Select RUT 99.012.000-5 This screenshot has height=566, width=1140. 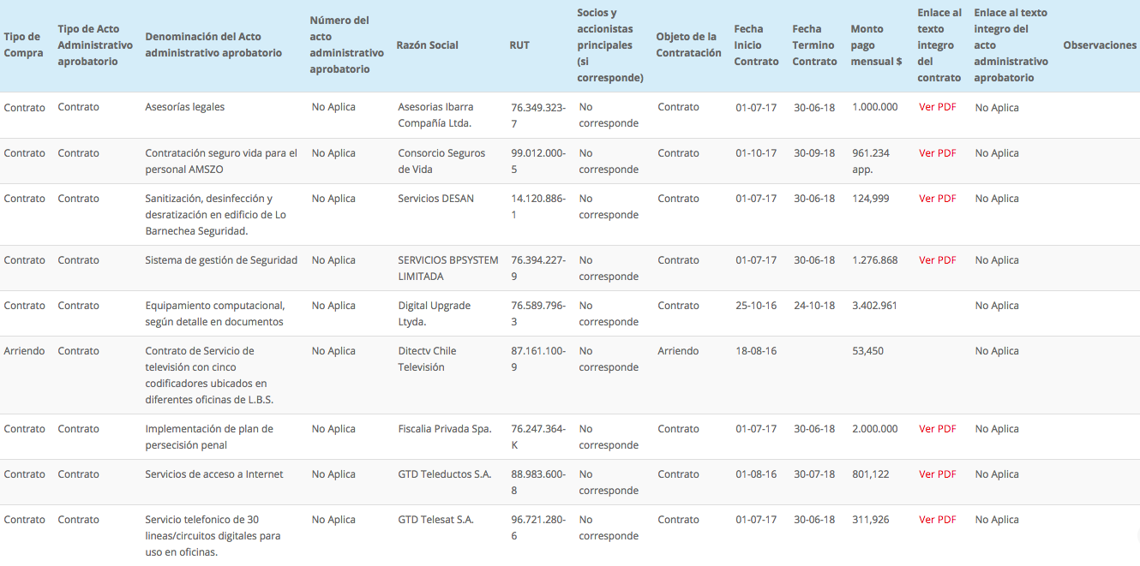[x=538, y=161]
